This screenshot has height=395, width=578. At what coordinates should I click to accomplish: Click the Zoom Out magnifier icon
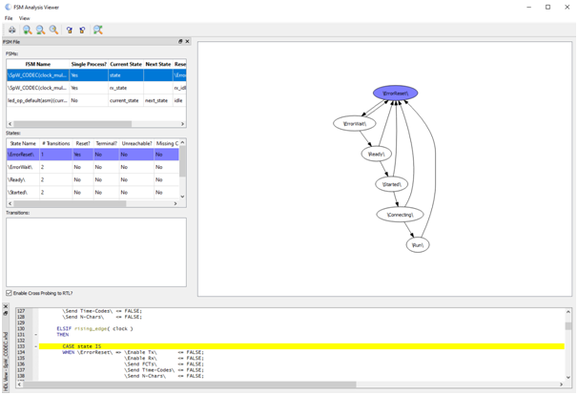point(40,30)
